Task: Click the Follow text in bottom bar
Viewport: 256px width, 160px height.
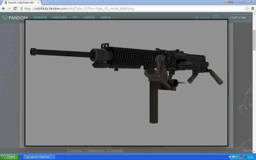Action: point(246,151)
